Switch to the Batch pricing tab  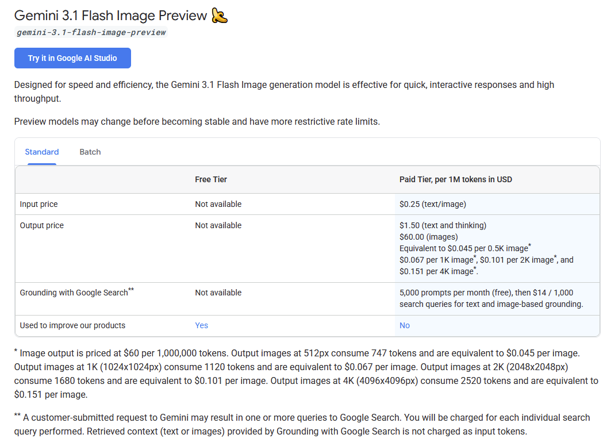click(x=90, y=152)
